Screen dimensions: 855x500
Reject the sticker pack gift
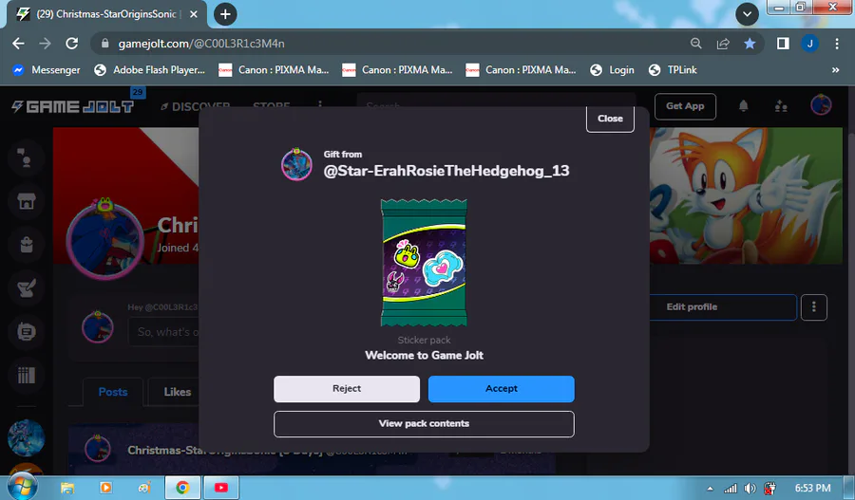point(347,389)
